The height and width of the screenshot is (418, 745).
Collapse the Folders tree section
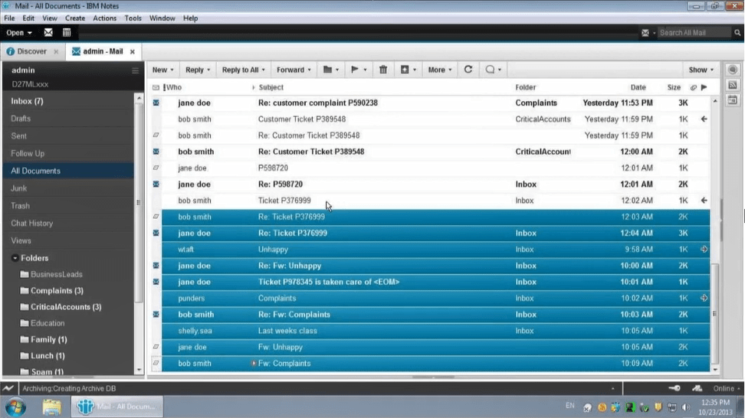[15, 258]
